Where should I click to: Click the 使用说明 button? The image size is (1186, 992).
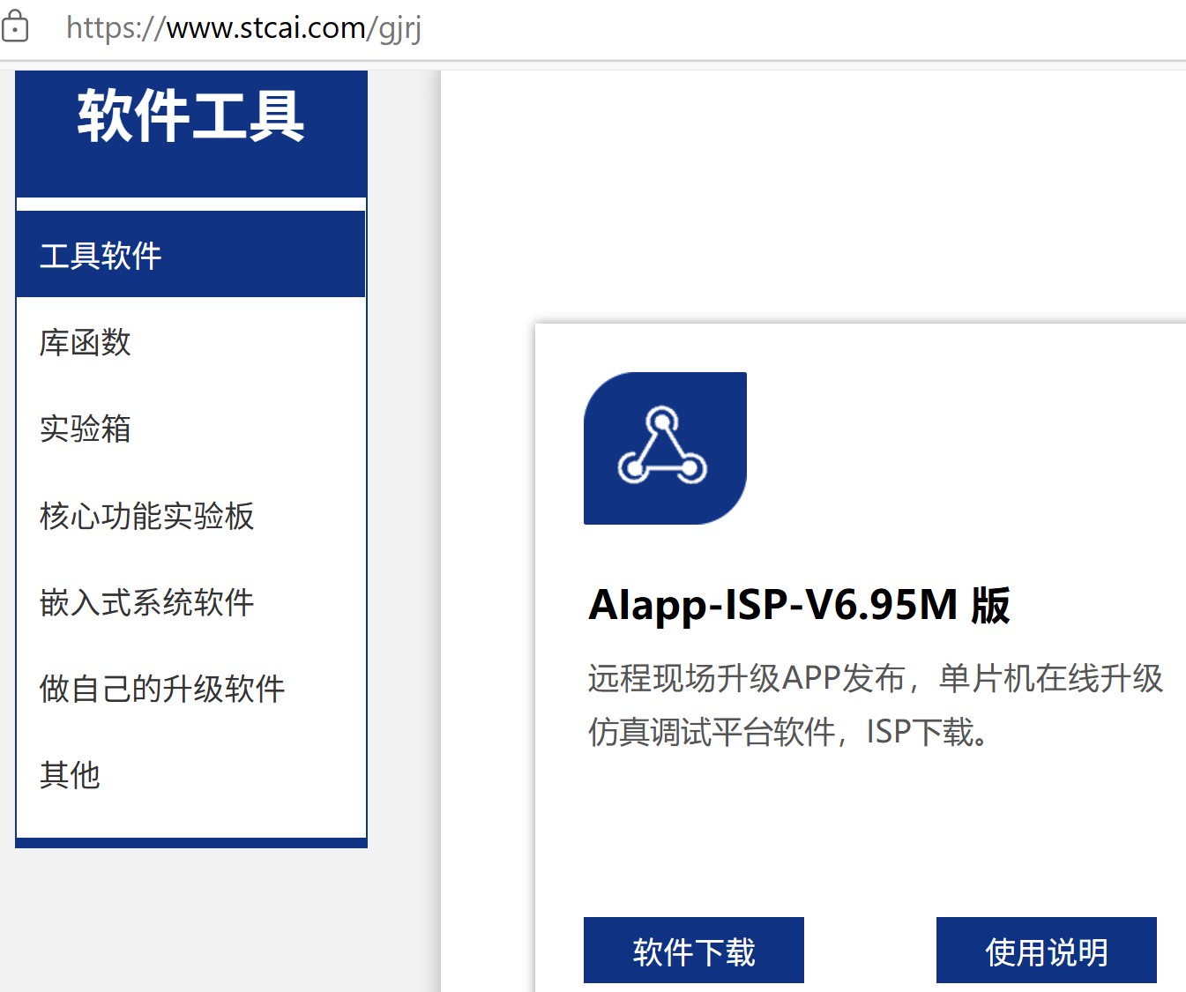pos(1047,951)
